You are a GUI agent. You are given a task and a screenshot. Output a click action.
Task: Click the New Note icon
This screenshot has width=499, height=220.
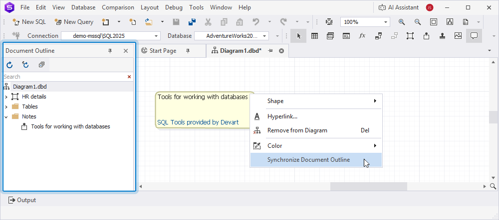[x=426, y=36]
